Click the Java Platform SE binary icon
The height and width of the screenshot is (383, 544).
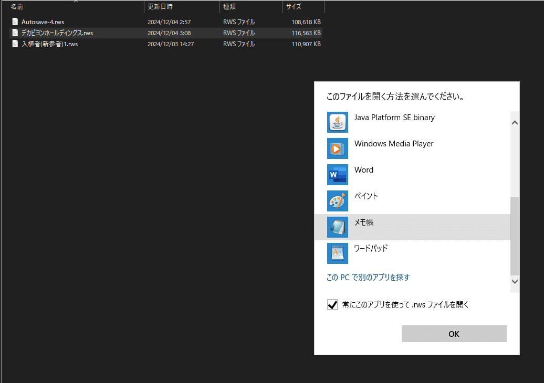click(x=337, y=122)
